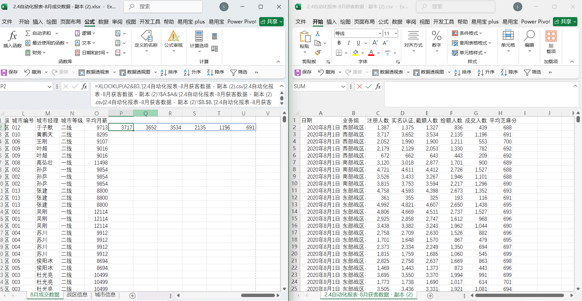Click Save in left window quick toolbar

(9, 72)
